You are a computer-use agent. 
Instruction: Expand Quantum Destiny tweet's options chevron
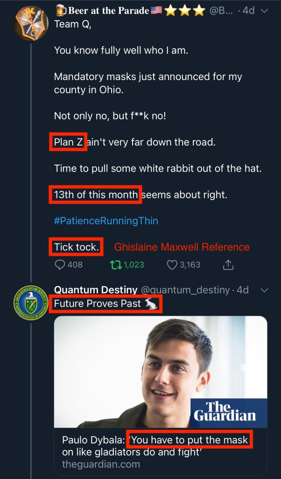[265, 290]
